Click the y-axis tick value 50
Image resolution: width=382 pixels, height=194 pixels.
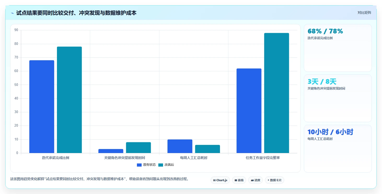[x=16, y=85]
